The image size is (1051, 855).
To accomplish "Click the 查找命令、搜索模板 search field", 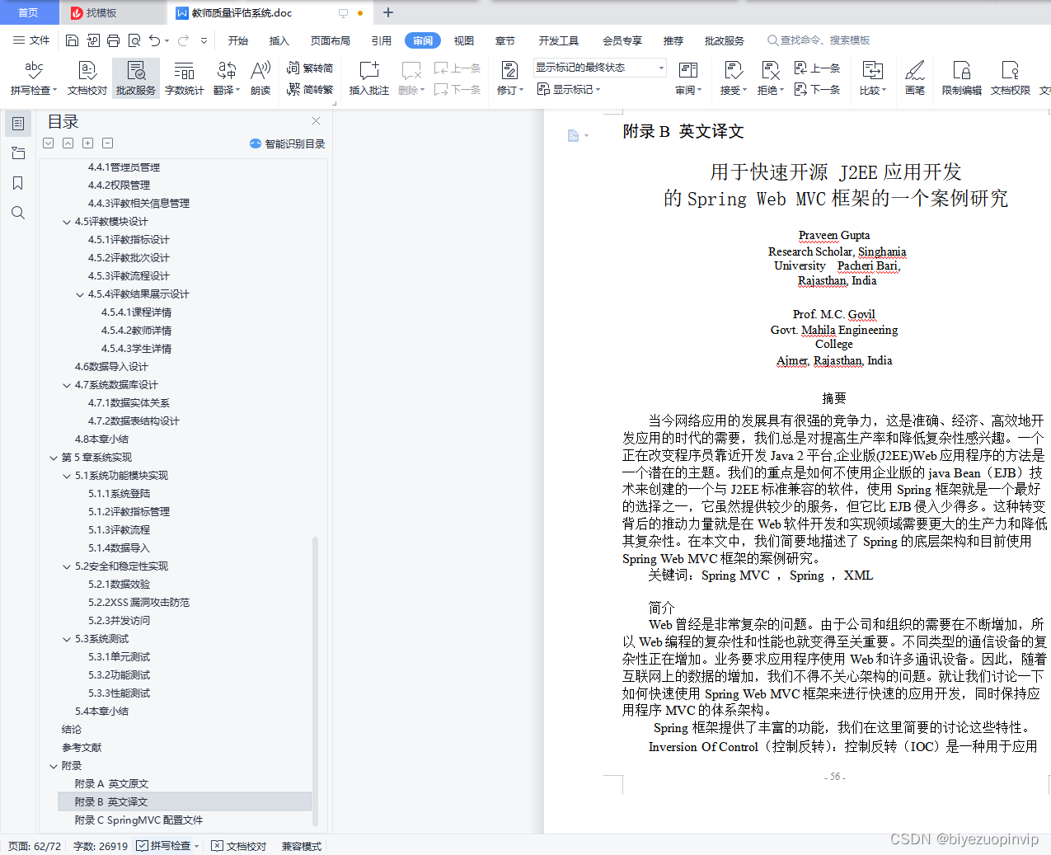I will 819,40.
